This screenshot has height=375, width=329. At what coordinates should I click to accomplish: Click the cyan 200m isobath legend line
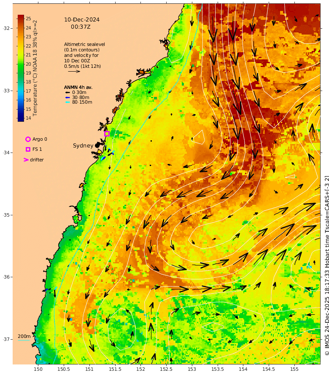[24, 340]
